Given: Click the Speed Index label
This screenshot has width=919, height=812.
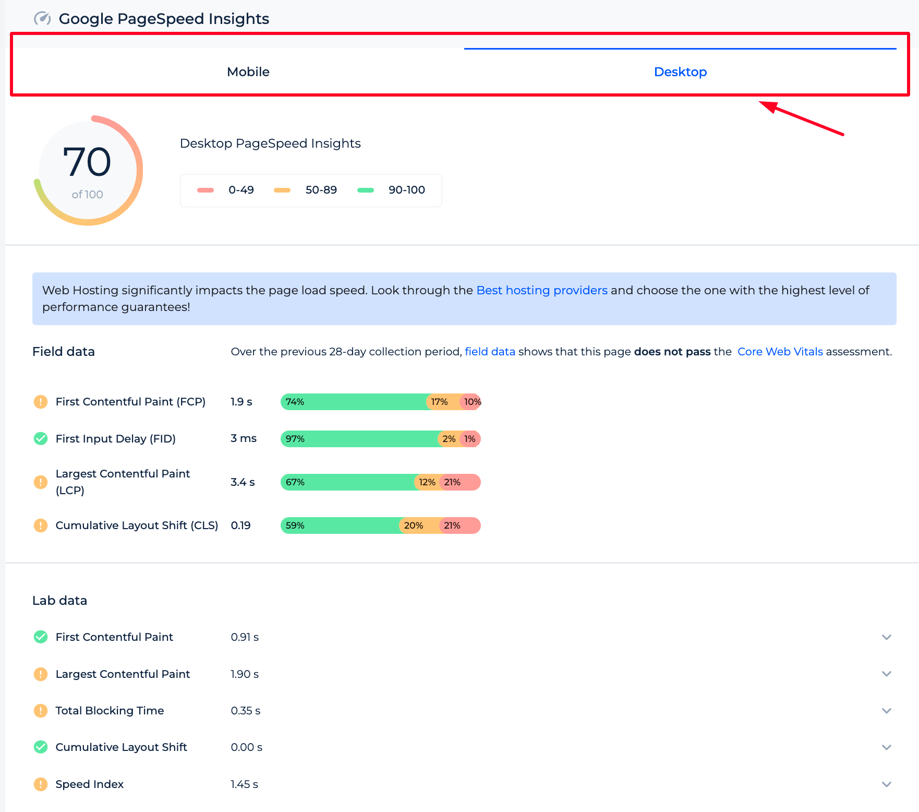Looking at the screenshot, I should coord(90,784).
